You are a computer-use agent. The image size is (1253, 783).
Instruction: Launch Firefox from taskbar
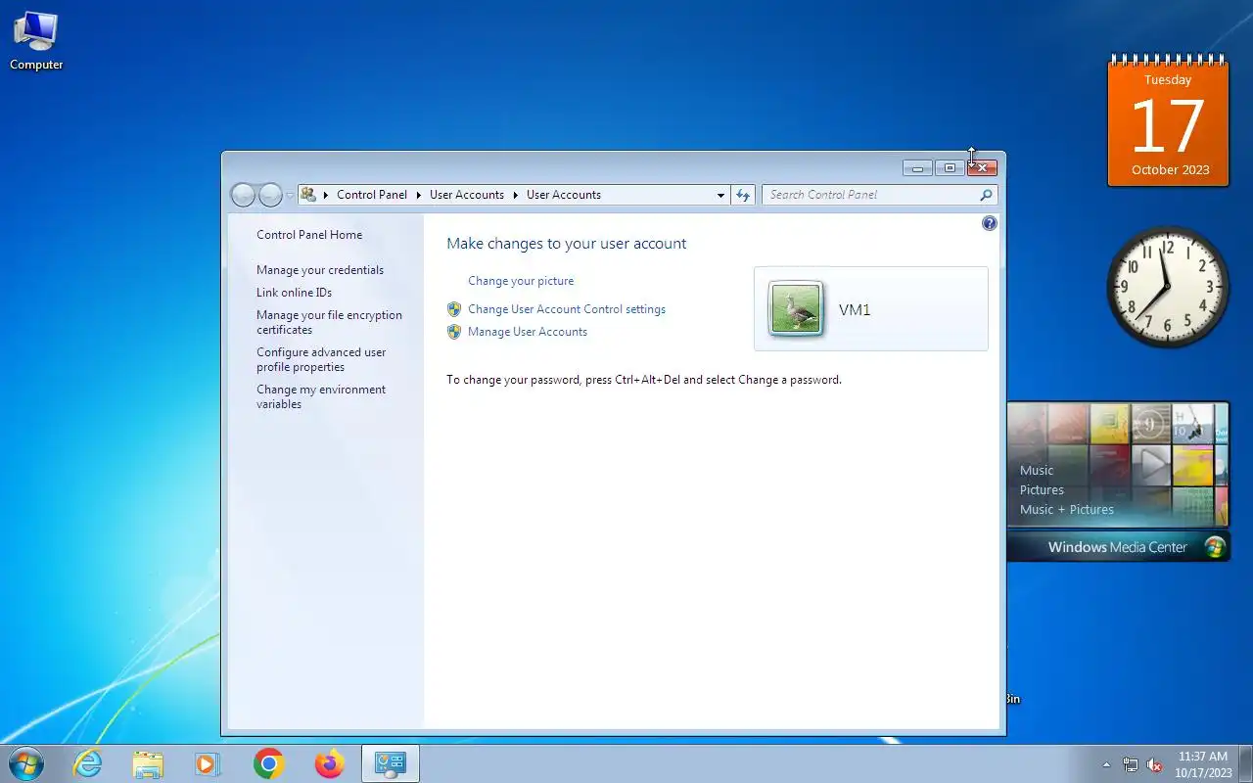(x=329, y=763)
